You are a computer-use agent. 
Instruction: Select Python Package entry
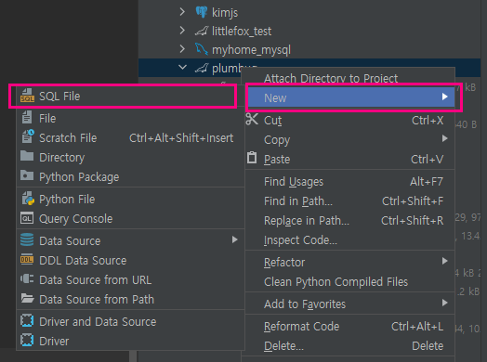click(x=130, y=177)
